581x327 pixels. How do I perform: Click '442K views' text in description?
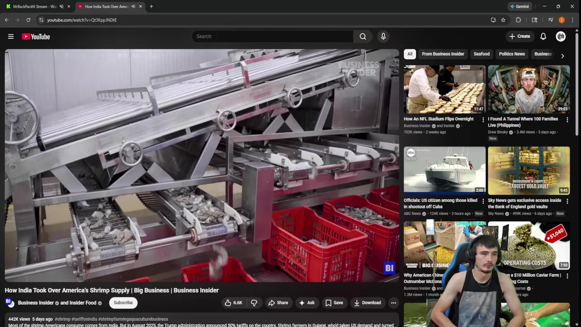[x=19, y=319]
